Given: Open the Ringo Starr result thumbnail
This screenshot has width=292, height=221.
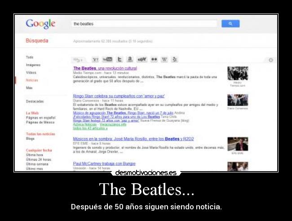Looking at the screenshot, I should [238, 100].
